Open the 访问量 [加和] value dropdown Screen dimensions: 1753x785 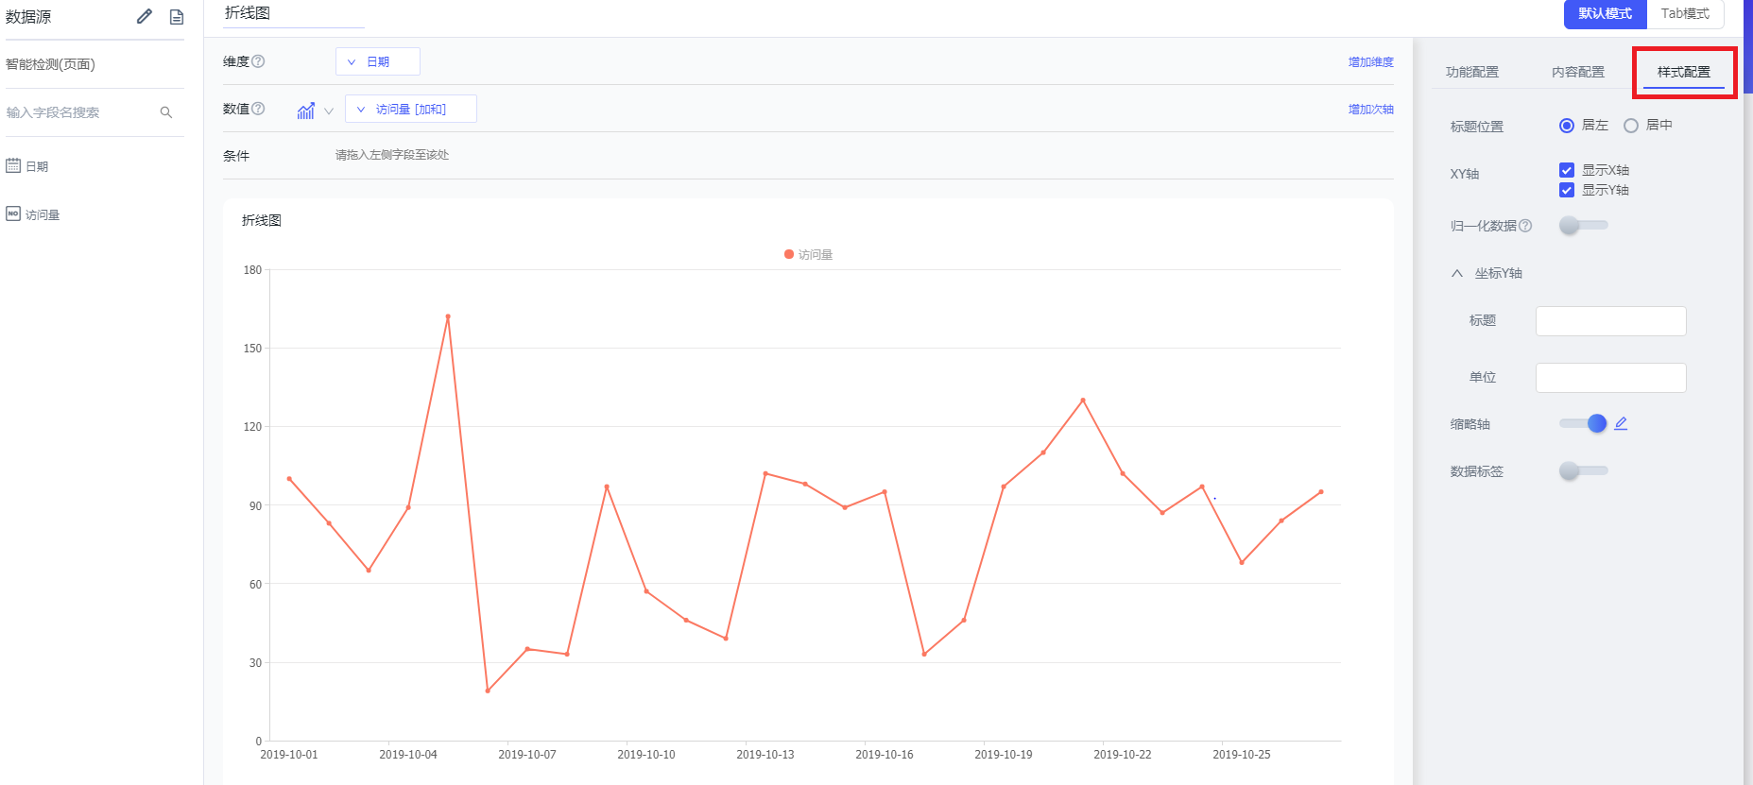click(410, 110)
